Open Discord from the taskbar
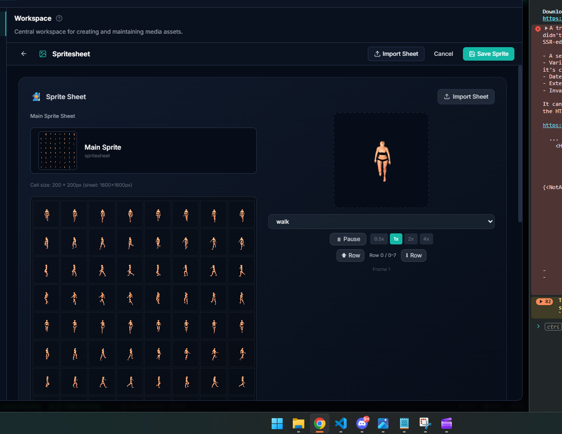The image size is (562, 434). point(362,423)
